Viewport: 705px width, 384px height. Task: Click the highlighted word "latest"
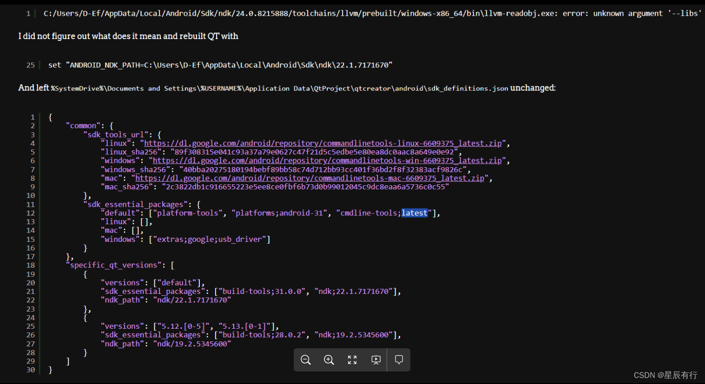coord(415,213)
